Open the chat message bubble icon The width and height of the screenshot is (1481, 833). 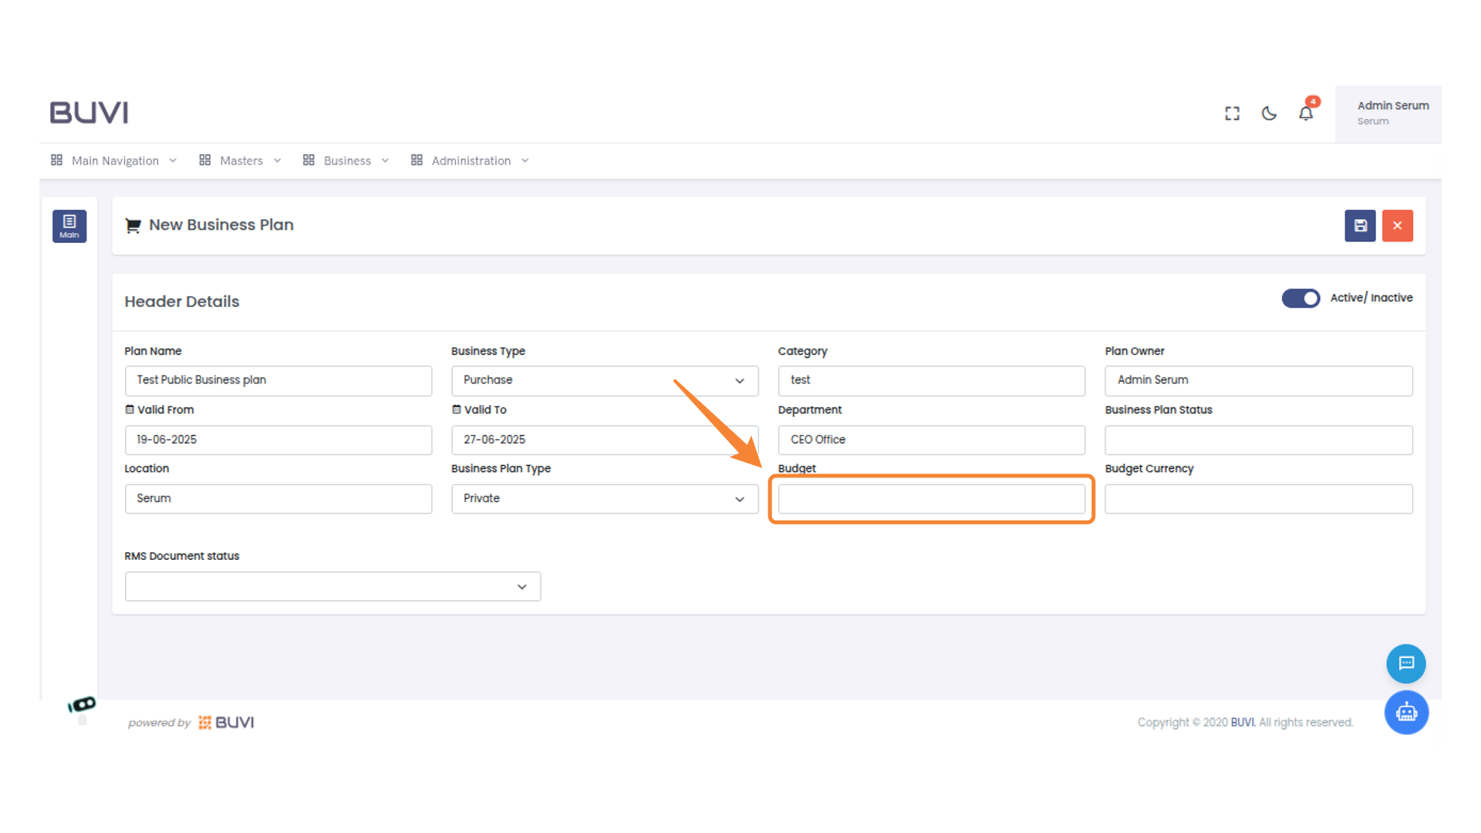[x=1405, y=663]
